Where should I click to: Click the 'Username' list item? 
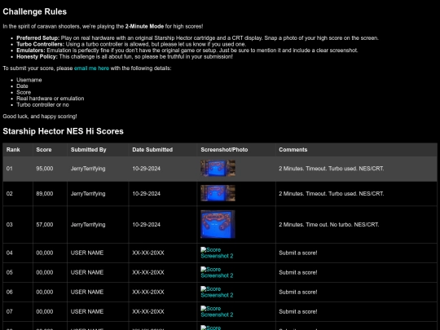click(29, 80)
